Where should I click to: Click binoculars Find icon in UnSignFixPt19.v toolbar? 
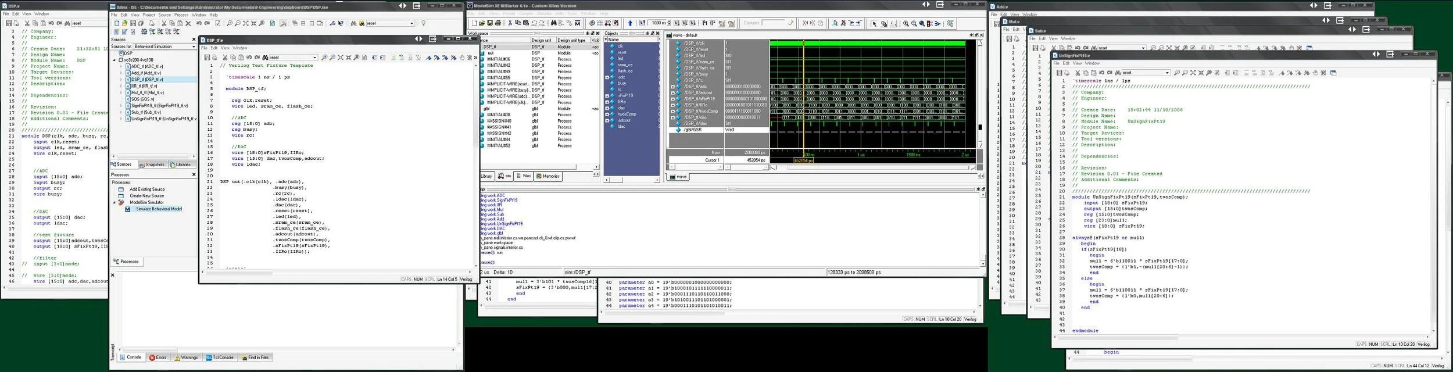point(1118,73)
